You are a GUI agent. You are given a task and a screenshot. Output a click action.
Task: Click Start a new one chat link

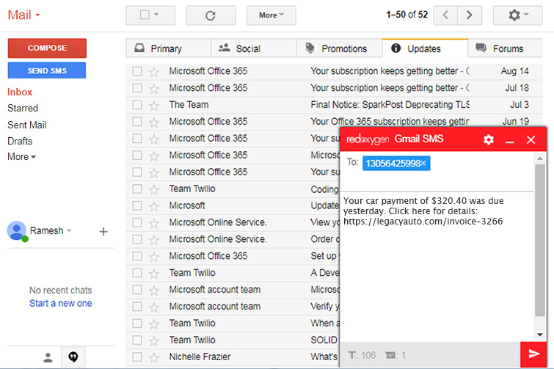pos(60,303)
